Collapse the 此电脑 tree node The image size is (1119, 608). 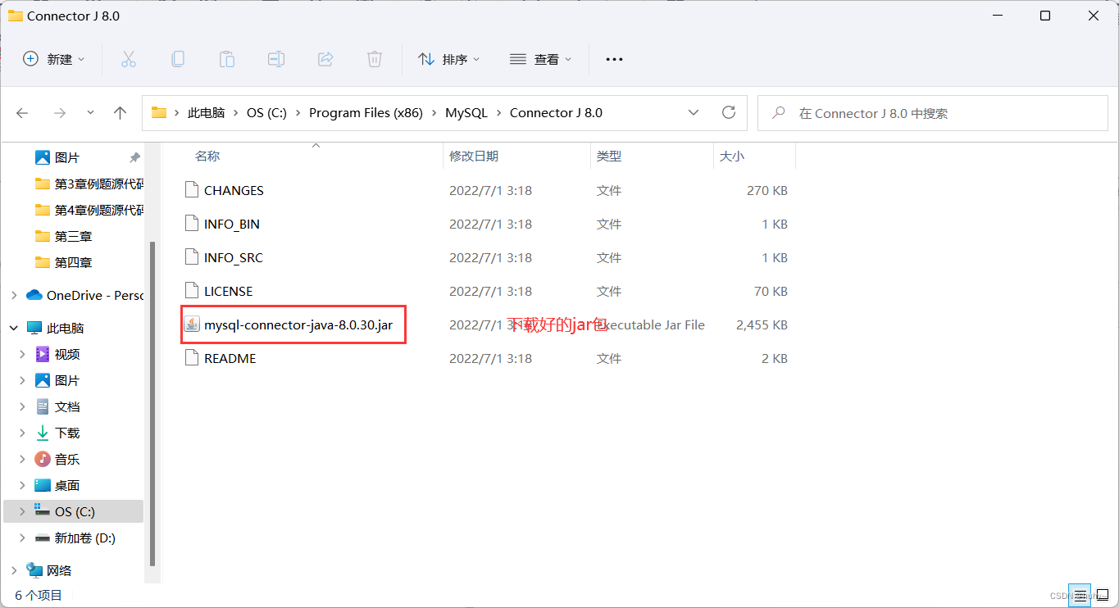tap(14, 328)
